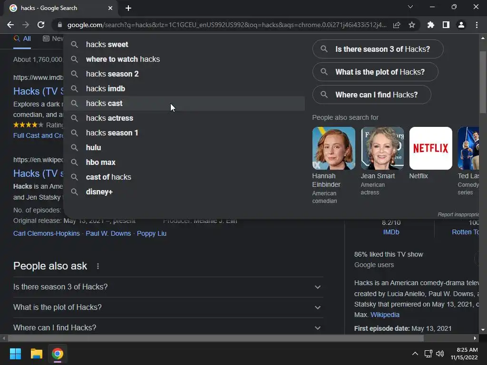Open the Chrome profile avatar icon

pyautogui.click(x=461, y=25)
